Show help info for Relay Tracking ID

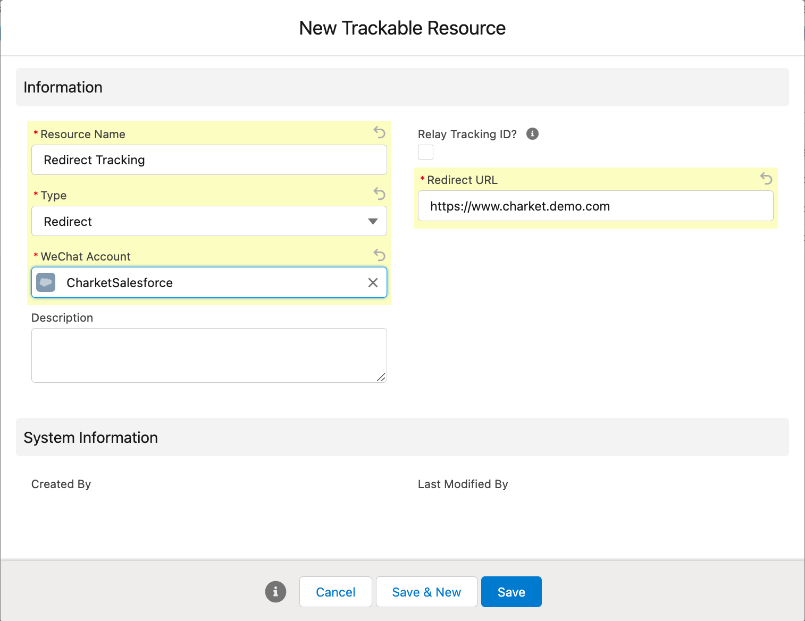click(532, 134)
